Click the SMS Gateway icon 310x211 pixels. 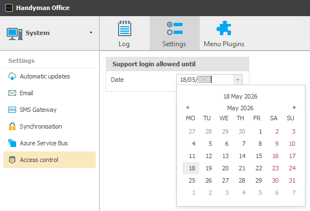click(12, 110)
